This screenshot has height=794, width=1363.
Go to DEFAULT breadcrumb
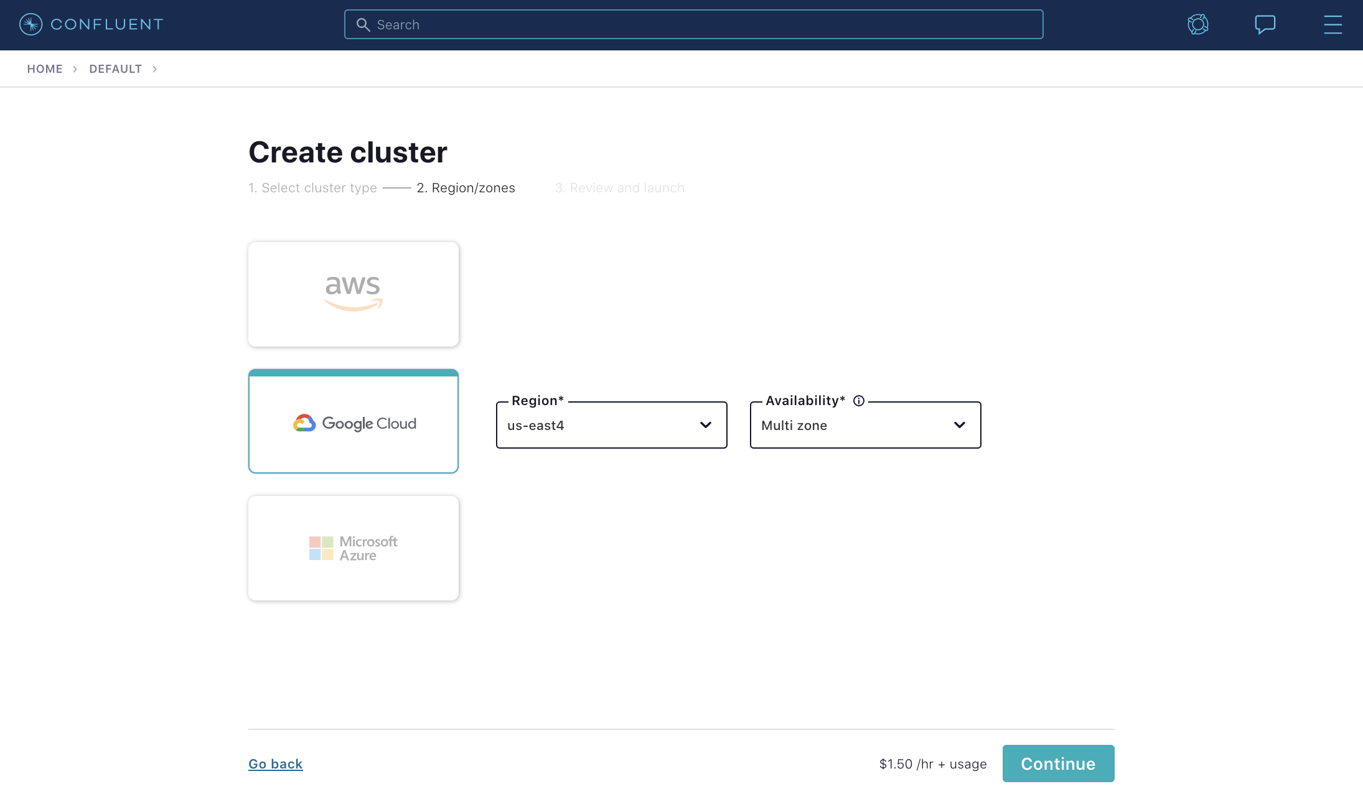[116, 69]
